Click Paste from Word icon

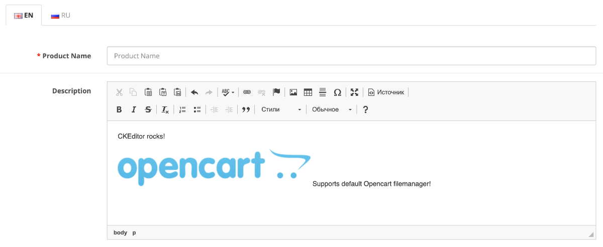pyautogui.click(x=177, y=92)
